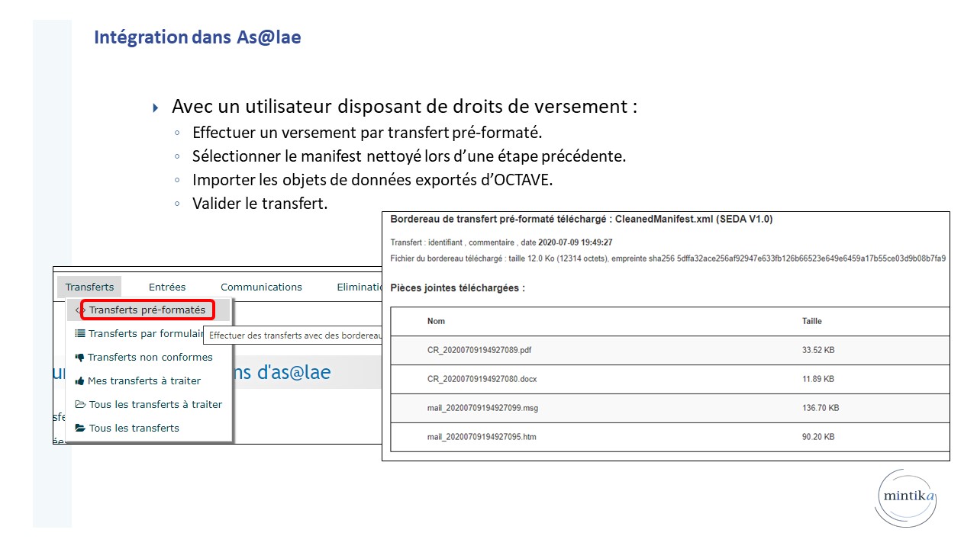
Task: Open Tous les transferts à traiter
Action: [x=149, y=405]
